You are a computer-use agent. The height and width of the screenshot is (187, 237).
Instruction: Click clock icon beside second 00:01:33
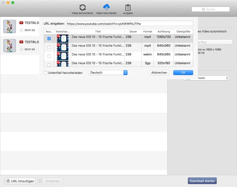pos(21,49)
